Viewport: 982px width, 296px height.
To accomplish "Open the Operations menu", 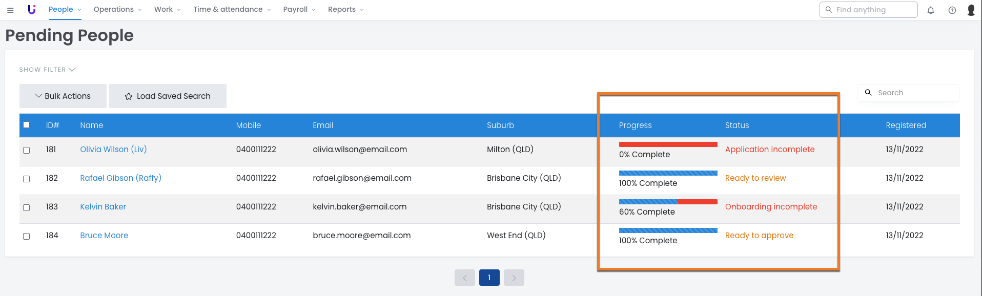I will pyautogui.click(x=117, y=9).
